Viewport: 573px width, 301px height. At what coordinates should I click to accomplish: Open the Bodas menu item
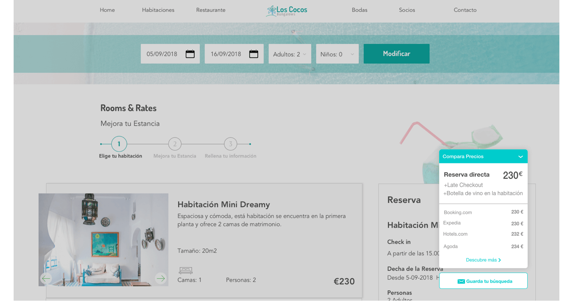[x=359, y=10]
